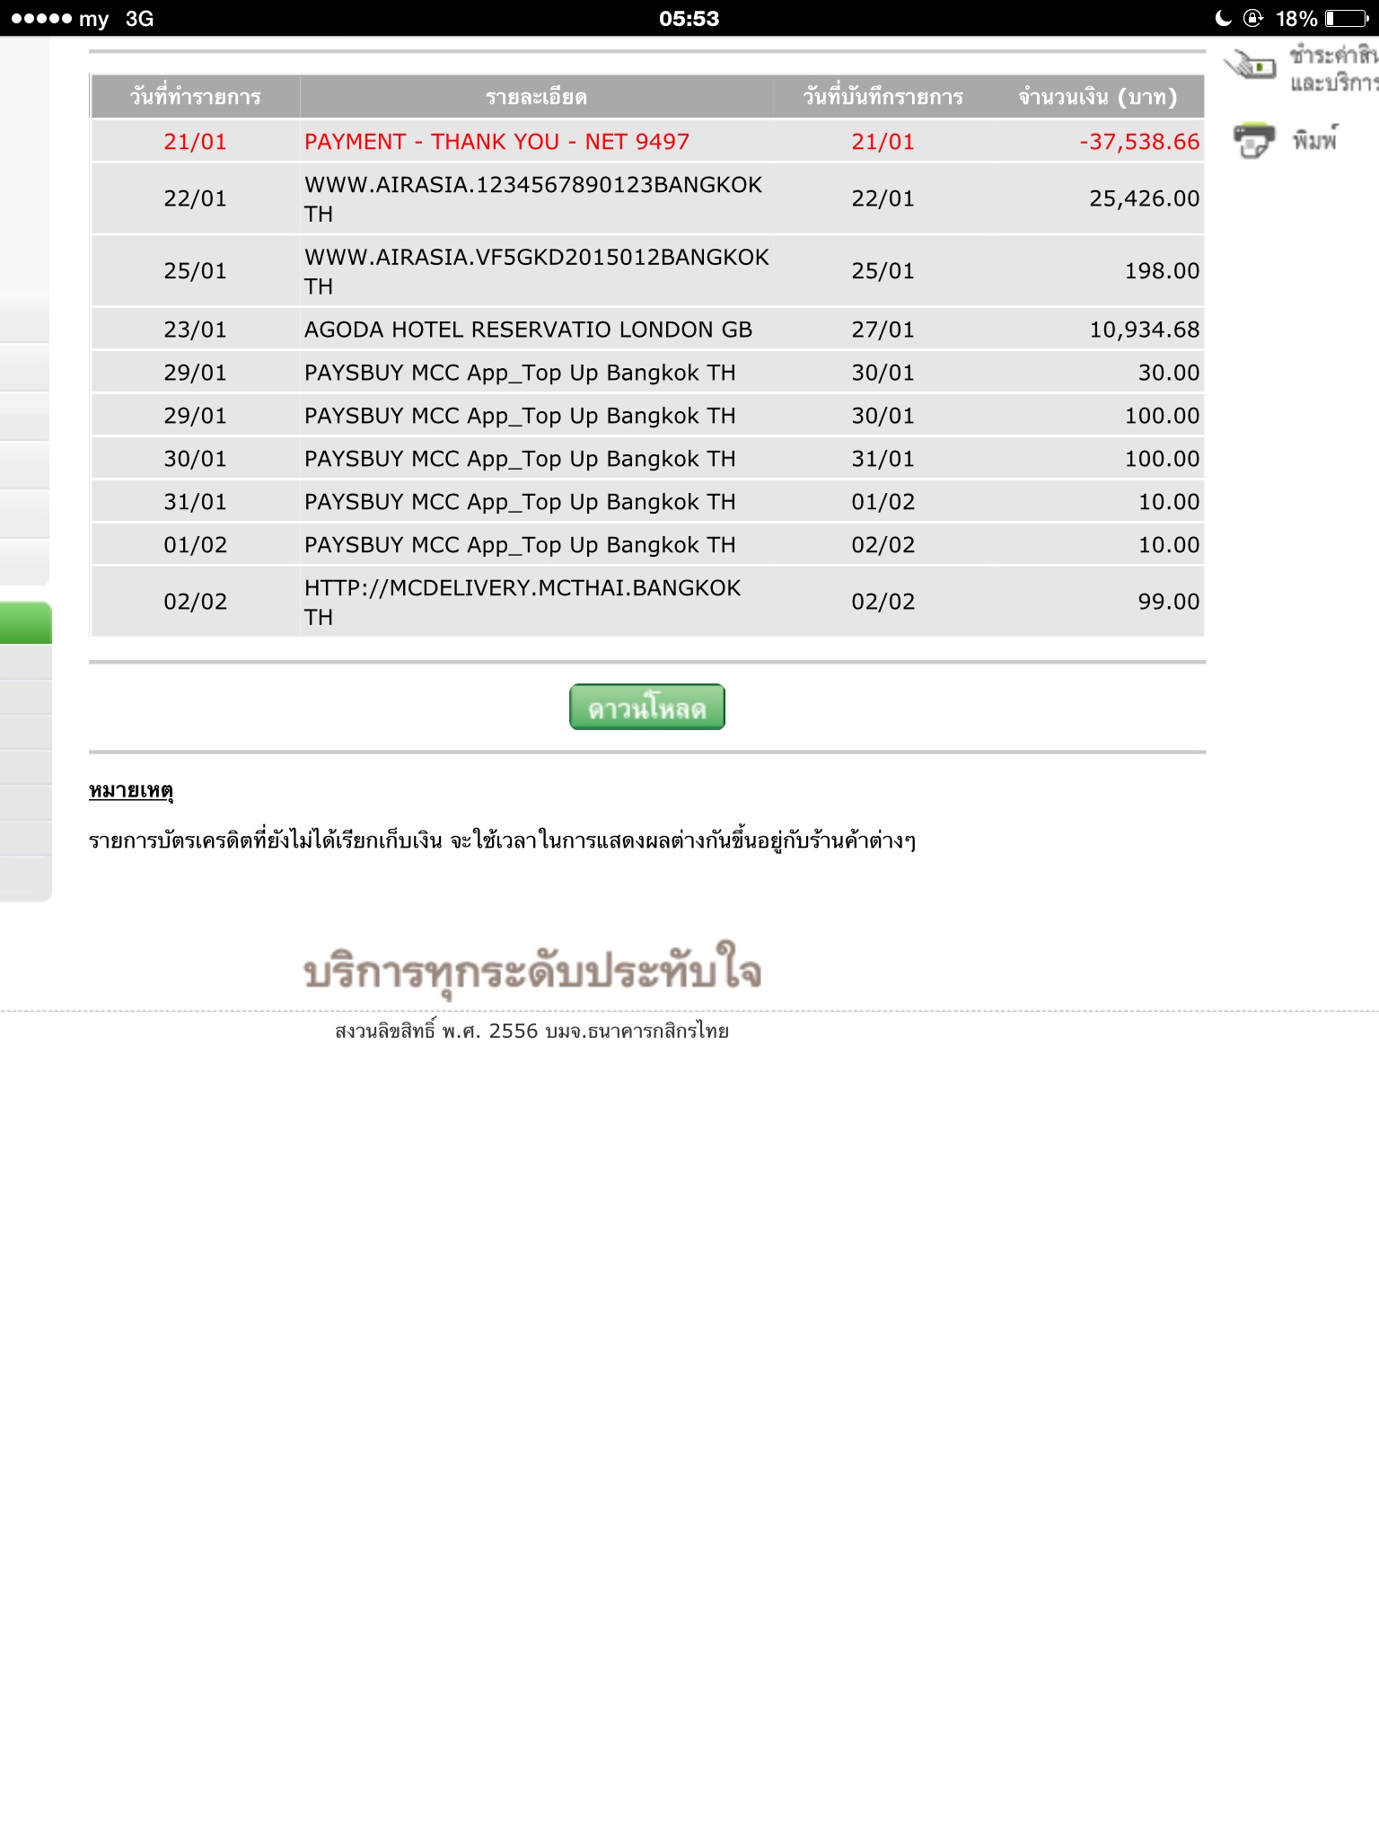This screenshot has height=1839, width=1379.
Task: Click the amount 30.00
Action: pos(1169,373)
